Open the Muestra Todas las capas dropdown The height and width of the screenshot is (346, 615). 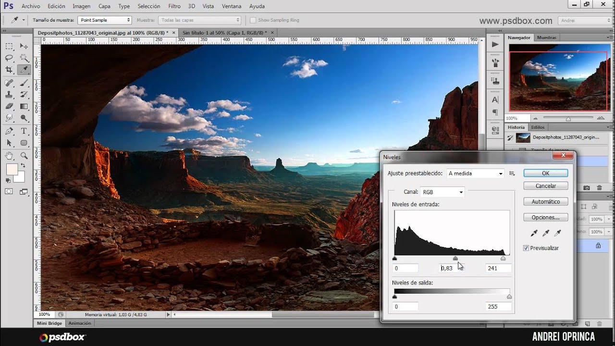199,20
